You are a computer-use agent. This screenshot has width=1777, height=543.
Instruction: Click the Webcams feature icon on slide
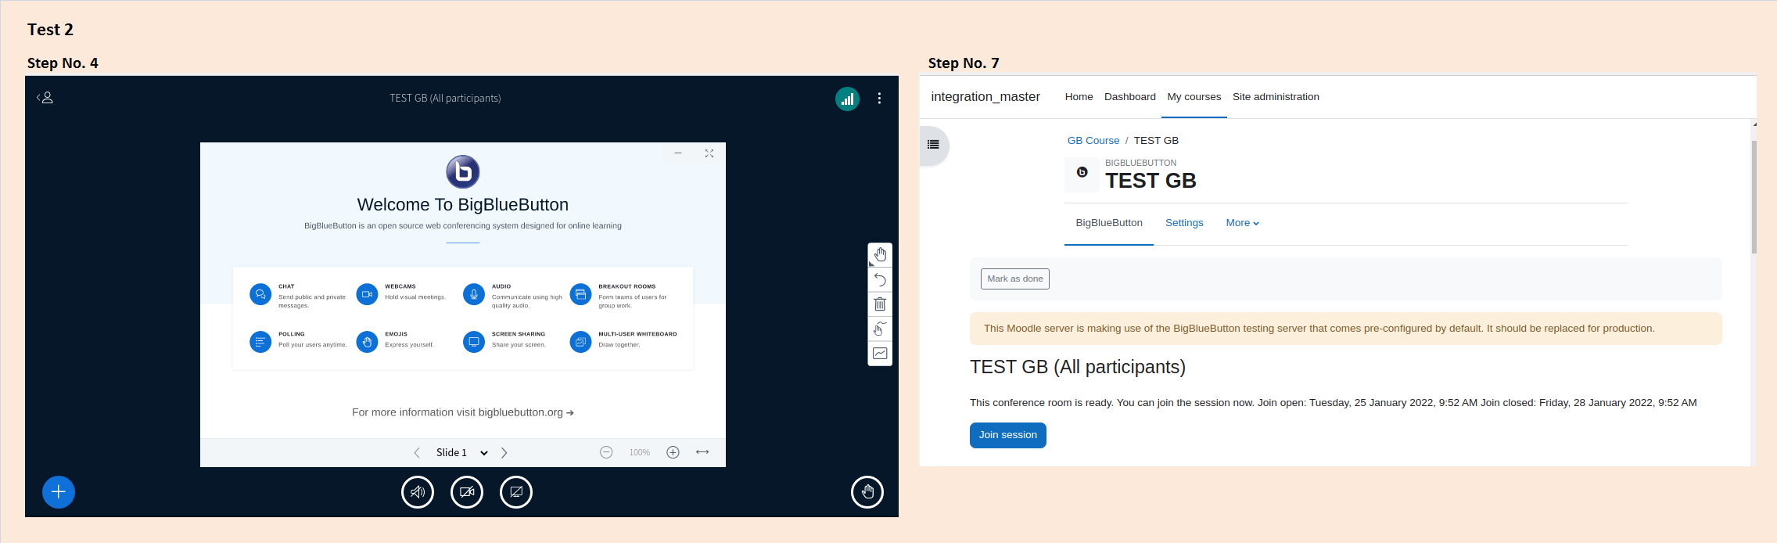(367, 294)
